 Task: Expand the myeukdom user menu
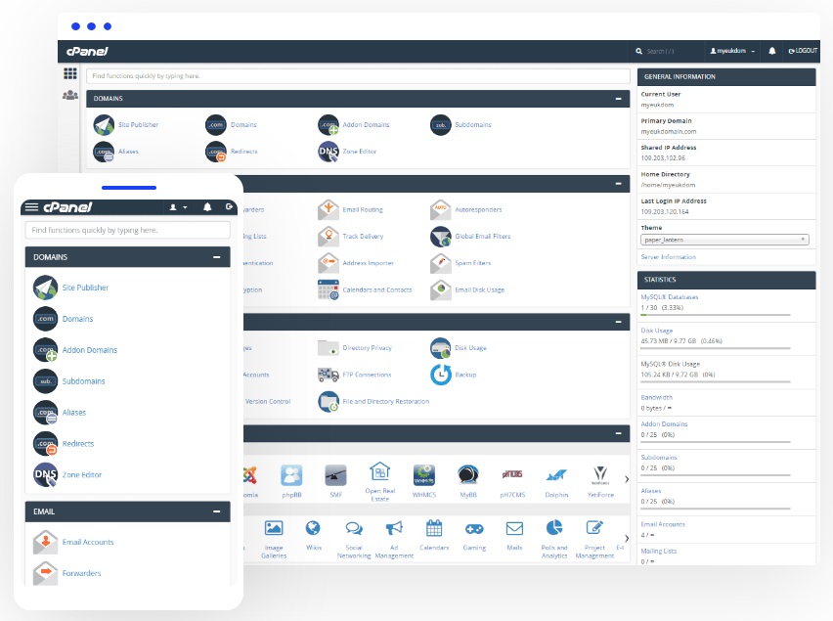(x=732, y=50)
